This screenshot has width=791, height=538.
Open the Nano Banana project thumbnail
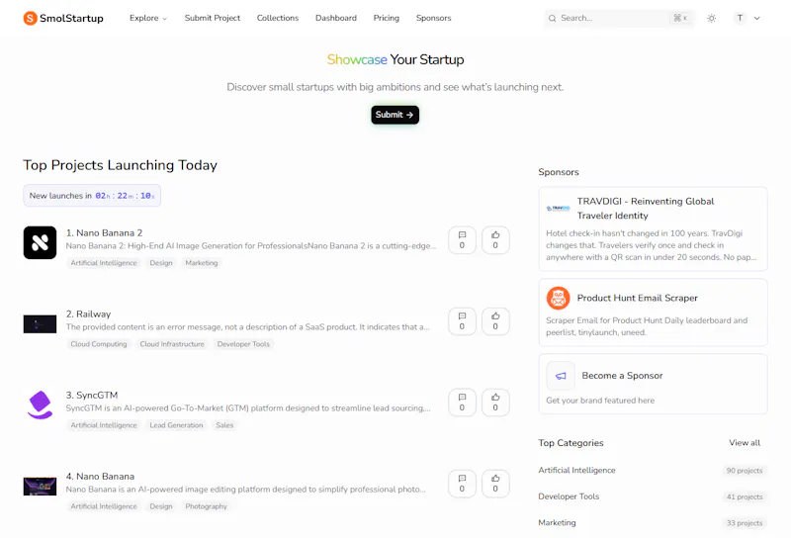[40, 487]
